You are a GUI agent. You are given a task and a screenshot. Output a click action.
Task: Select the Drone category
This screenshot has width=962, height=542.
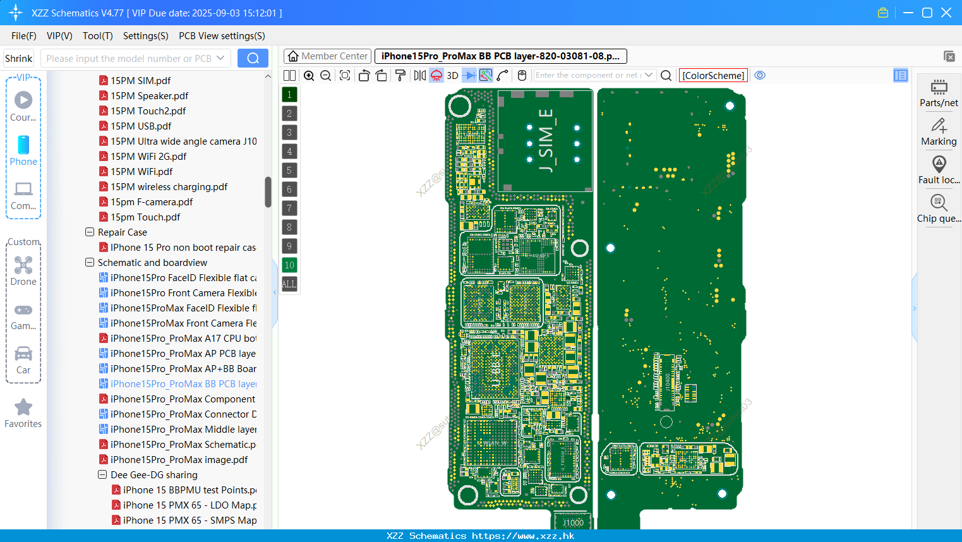point(23,271)
